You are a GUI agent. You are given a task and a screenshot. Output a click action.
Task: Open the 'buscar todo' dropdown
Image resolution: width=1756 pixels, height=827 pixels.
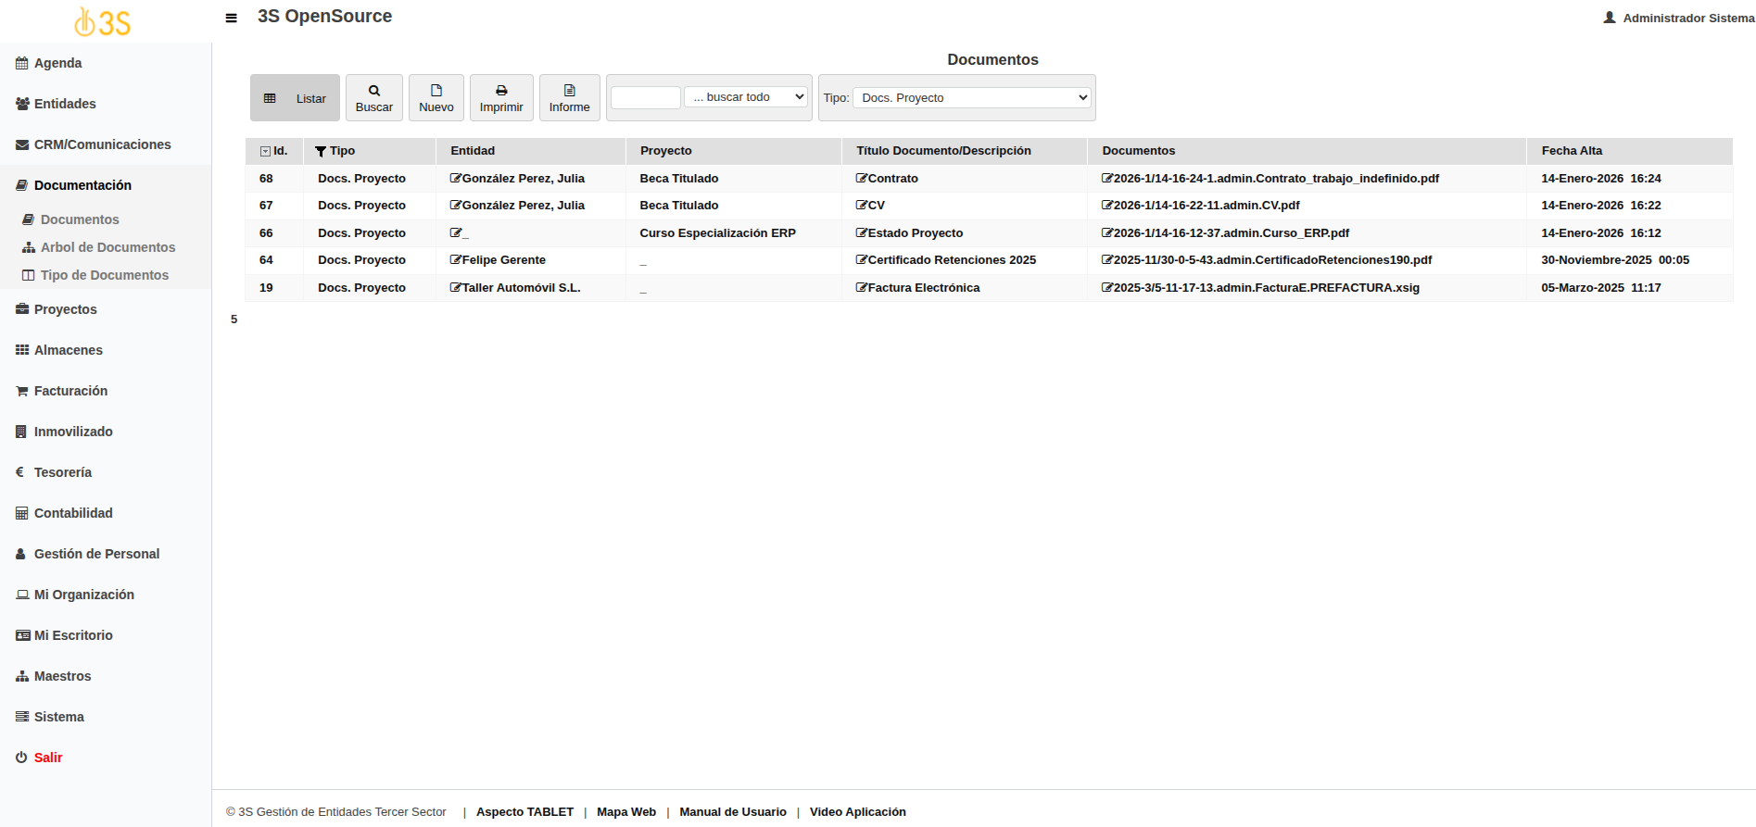[x=746, y=97]
